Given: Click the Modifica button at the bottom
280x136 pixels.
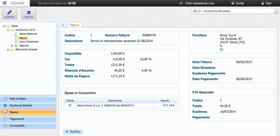Looking at the screenshot, I should click(73, 132).
